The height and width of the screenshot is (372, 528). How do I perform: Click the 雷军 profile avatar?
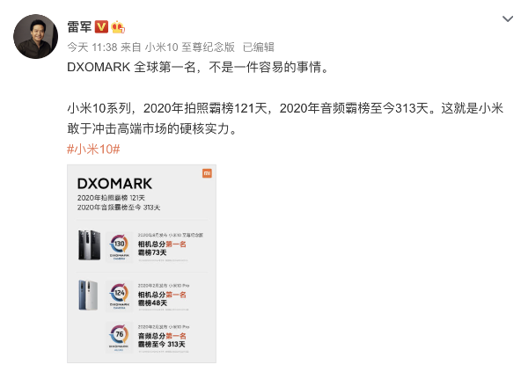(35, 36)
